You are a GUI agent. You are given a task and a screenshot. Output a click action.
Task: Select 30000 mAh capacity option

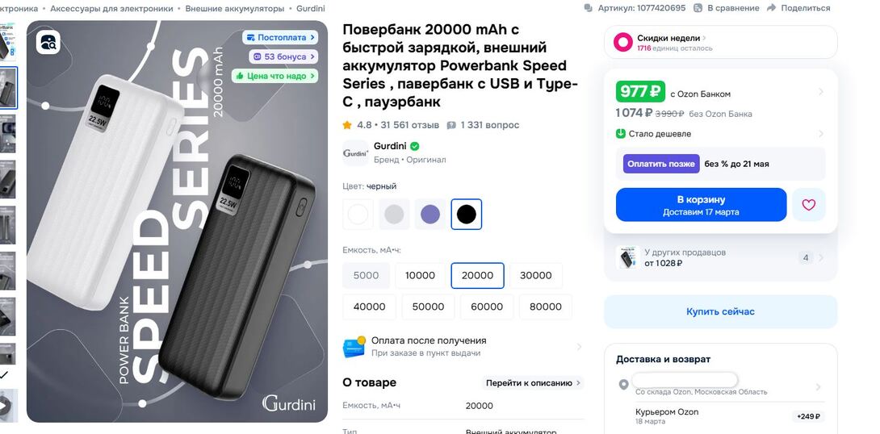click(536, 275)
